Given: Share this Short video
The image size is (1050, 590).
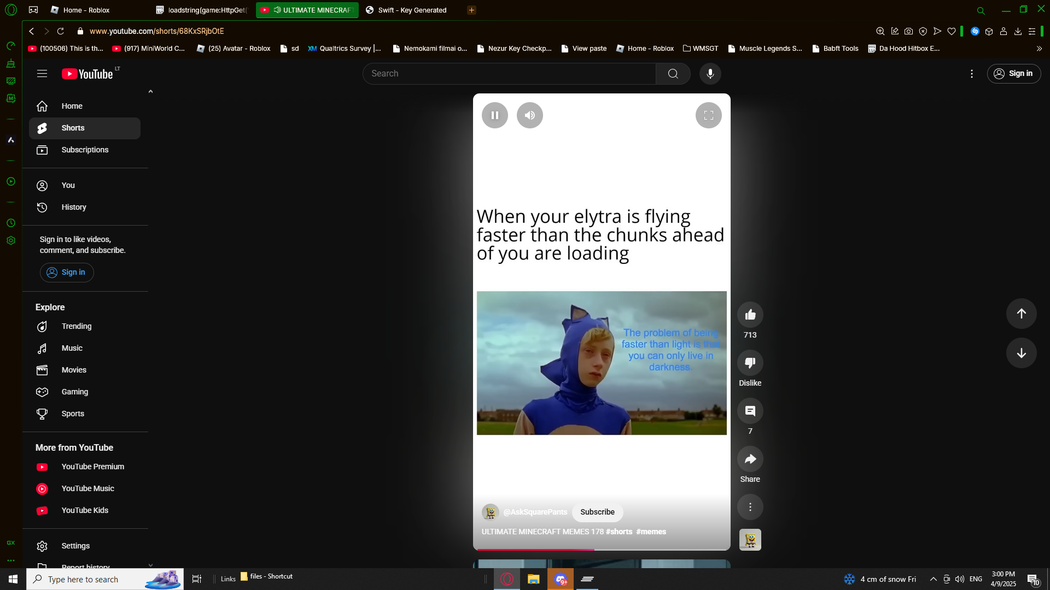Looking at the screenshot, I should point(750,459).
